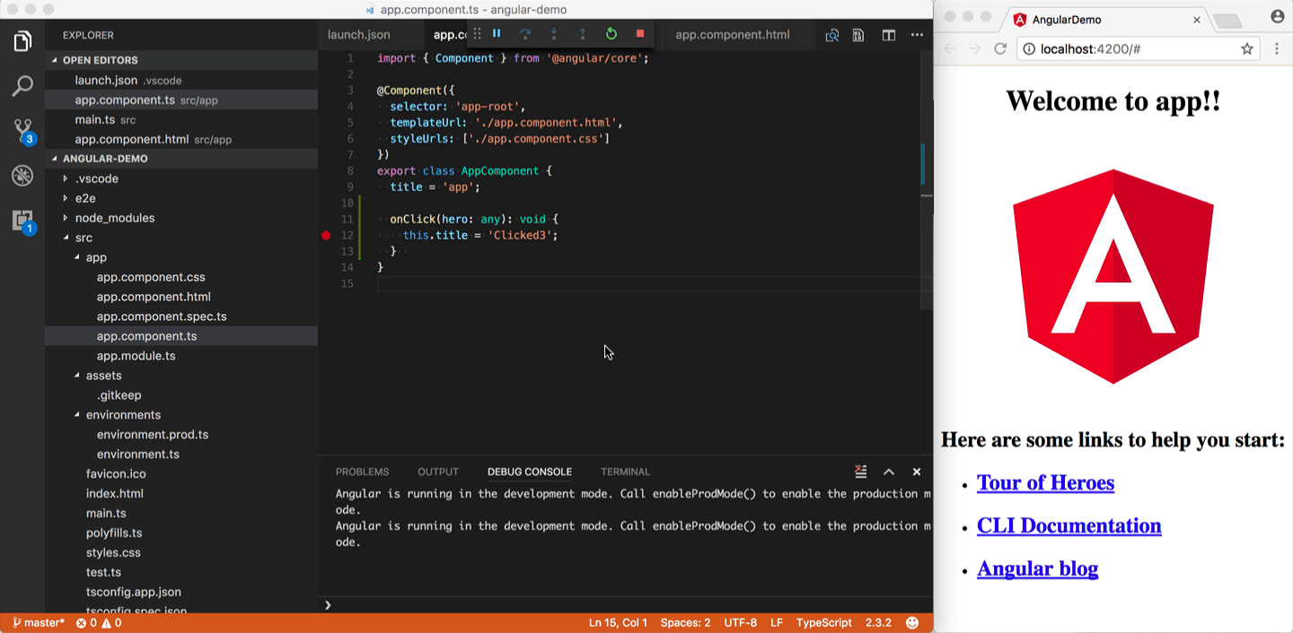Open the Output panel tab

pyautogui.click(x=438, y=472)
